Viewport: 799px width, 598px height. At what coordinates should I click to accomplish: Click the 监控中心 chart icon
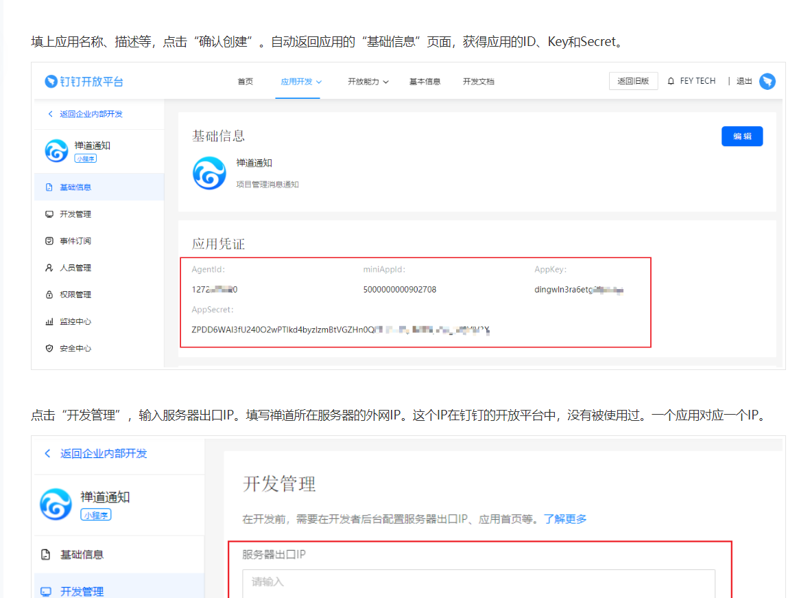pos(49,321)
